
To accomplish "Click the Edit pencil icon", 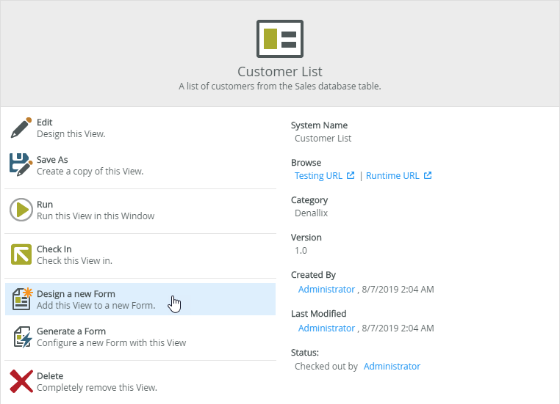I will coord(21,128).
